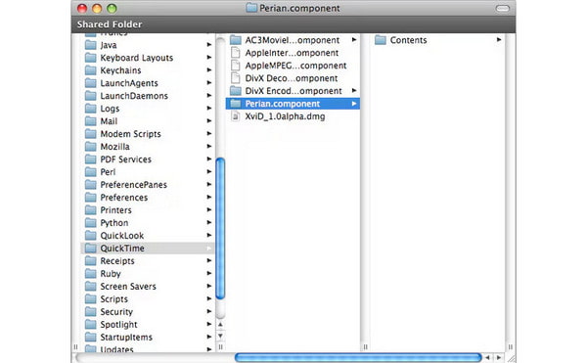Select the StartupItems folder name
This screenshot has height=363, width=587.
[126, 338]
